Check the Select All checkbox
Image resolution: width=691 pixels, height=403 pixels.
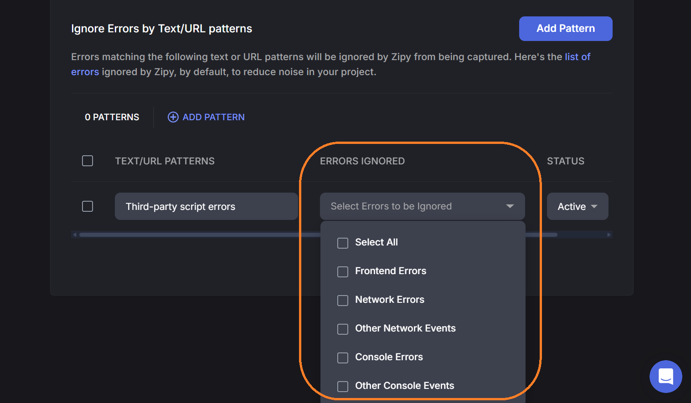coord(343,243)
